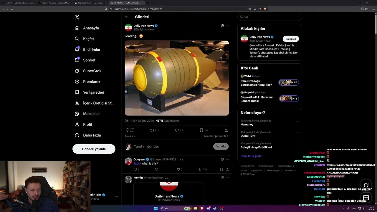Click Alıntıları görüntüle link

click(x=216, y=136)
